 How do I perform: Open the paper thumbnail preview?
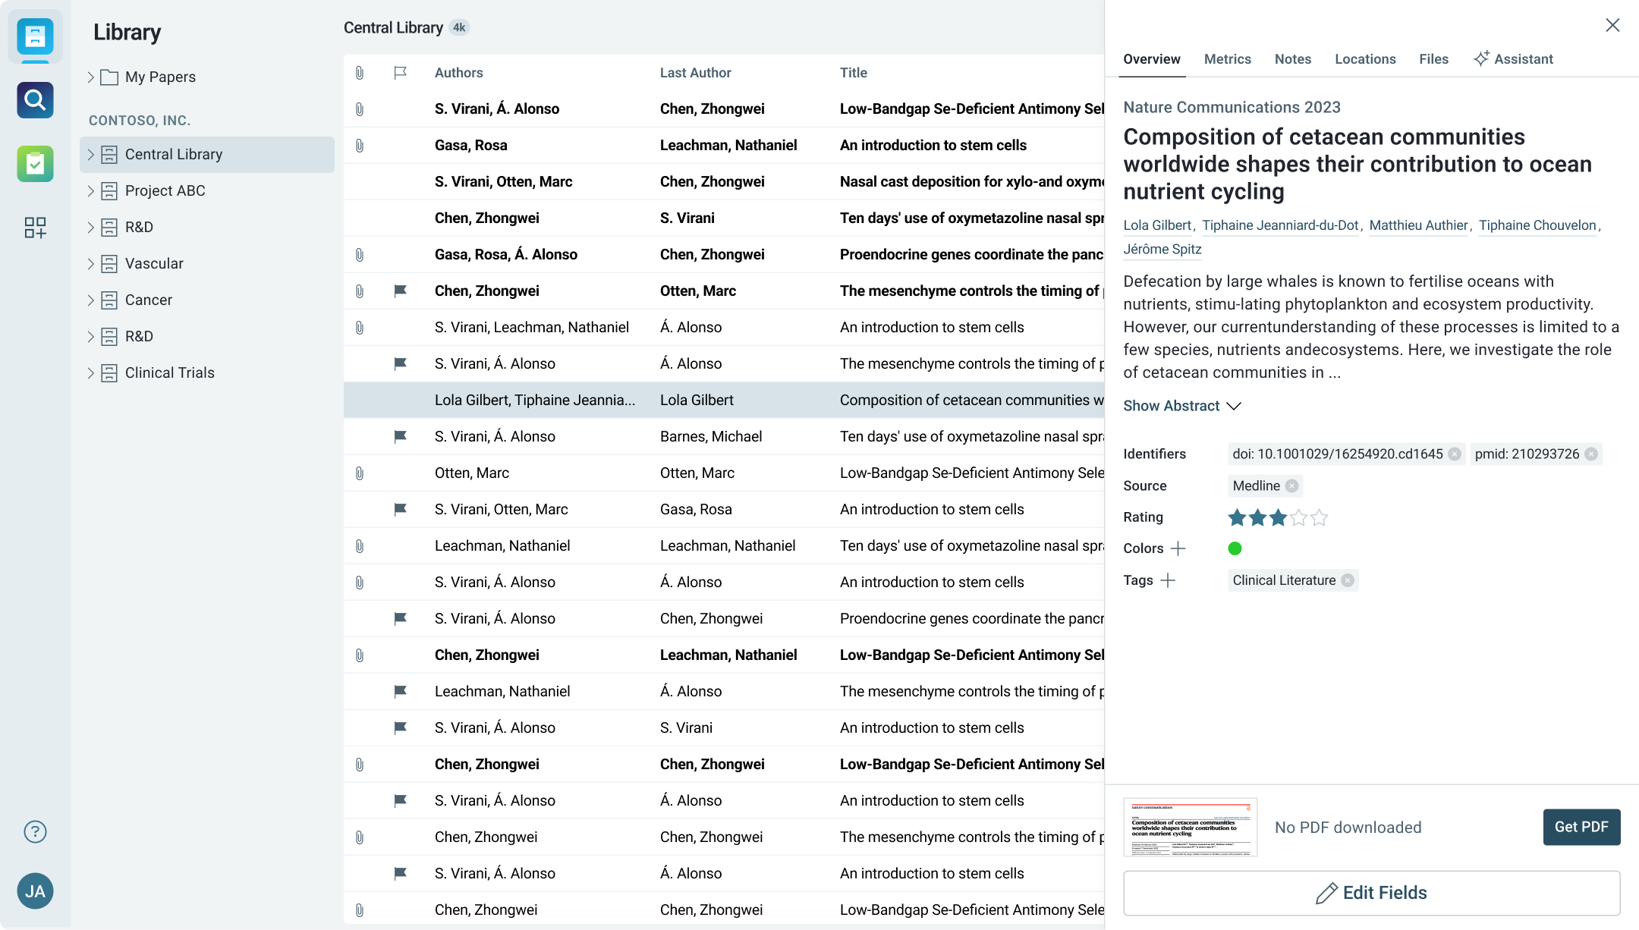click(1190, 827)
